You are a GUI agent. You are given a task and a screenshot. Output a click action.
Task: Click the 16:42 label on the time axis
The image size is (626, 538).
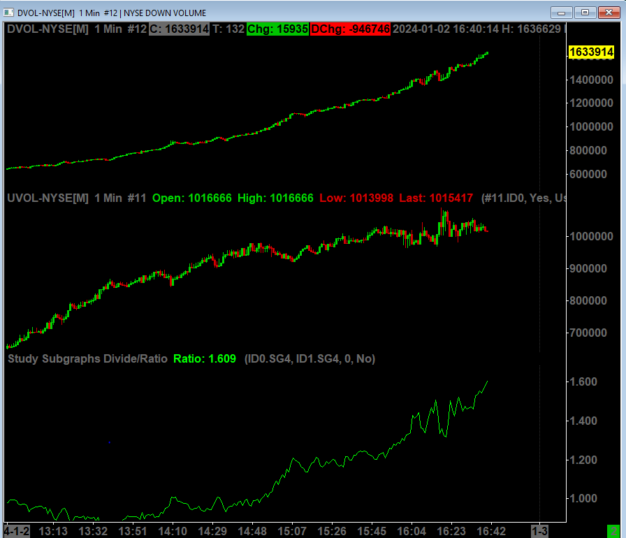pyautogui.click(x=491, y=532)
